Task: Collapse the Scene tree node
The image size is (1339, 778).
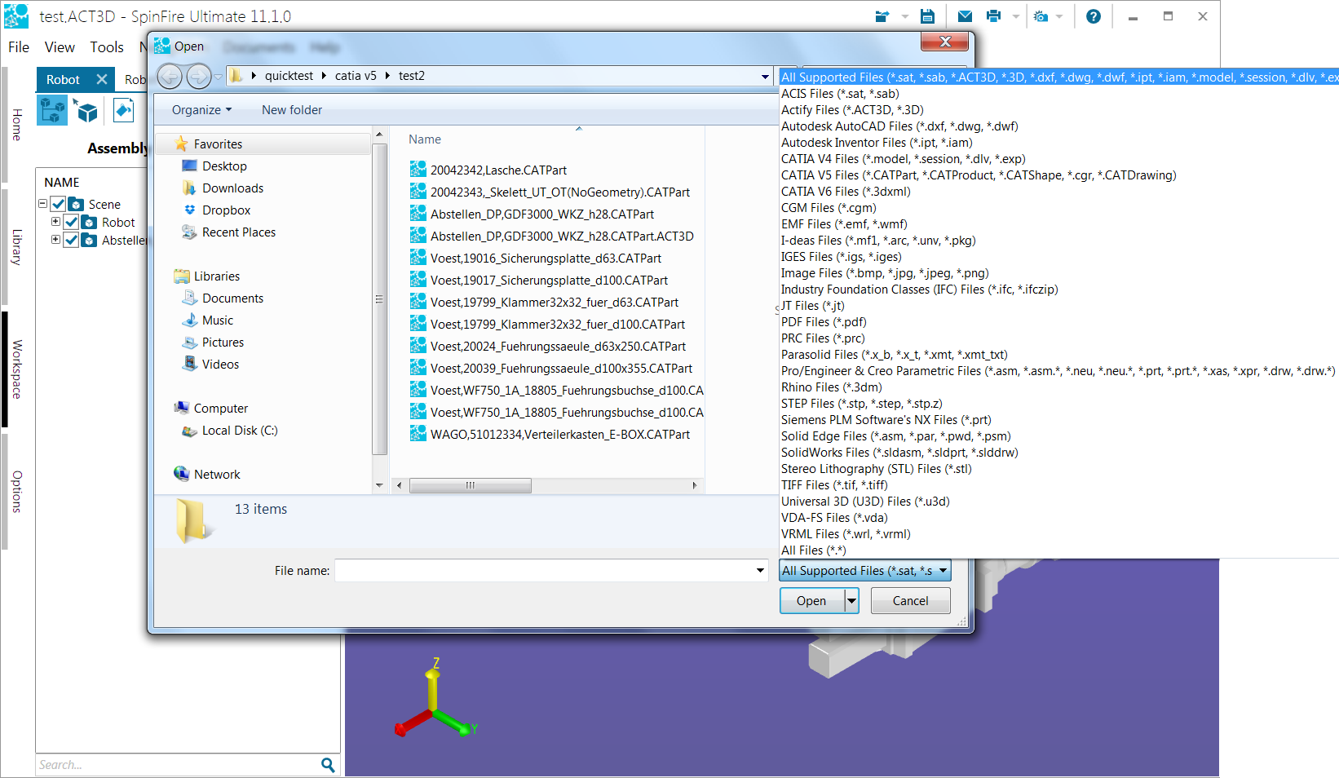Action: 43,203
